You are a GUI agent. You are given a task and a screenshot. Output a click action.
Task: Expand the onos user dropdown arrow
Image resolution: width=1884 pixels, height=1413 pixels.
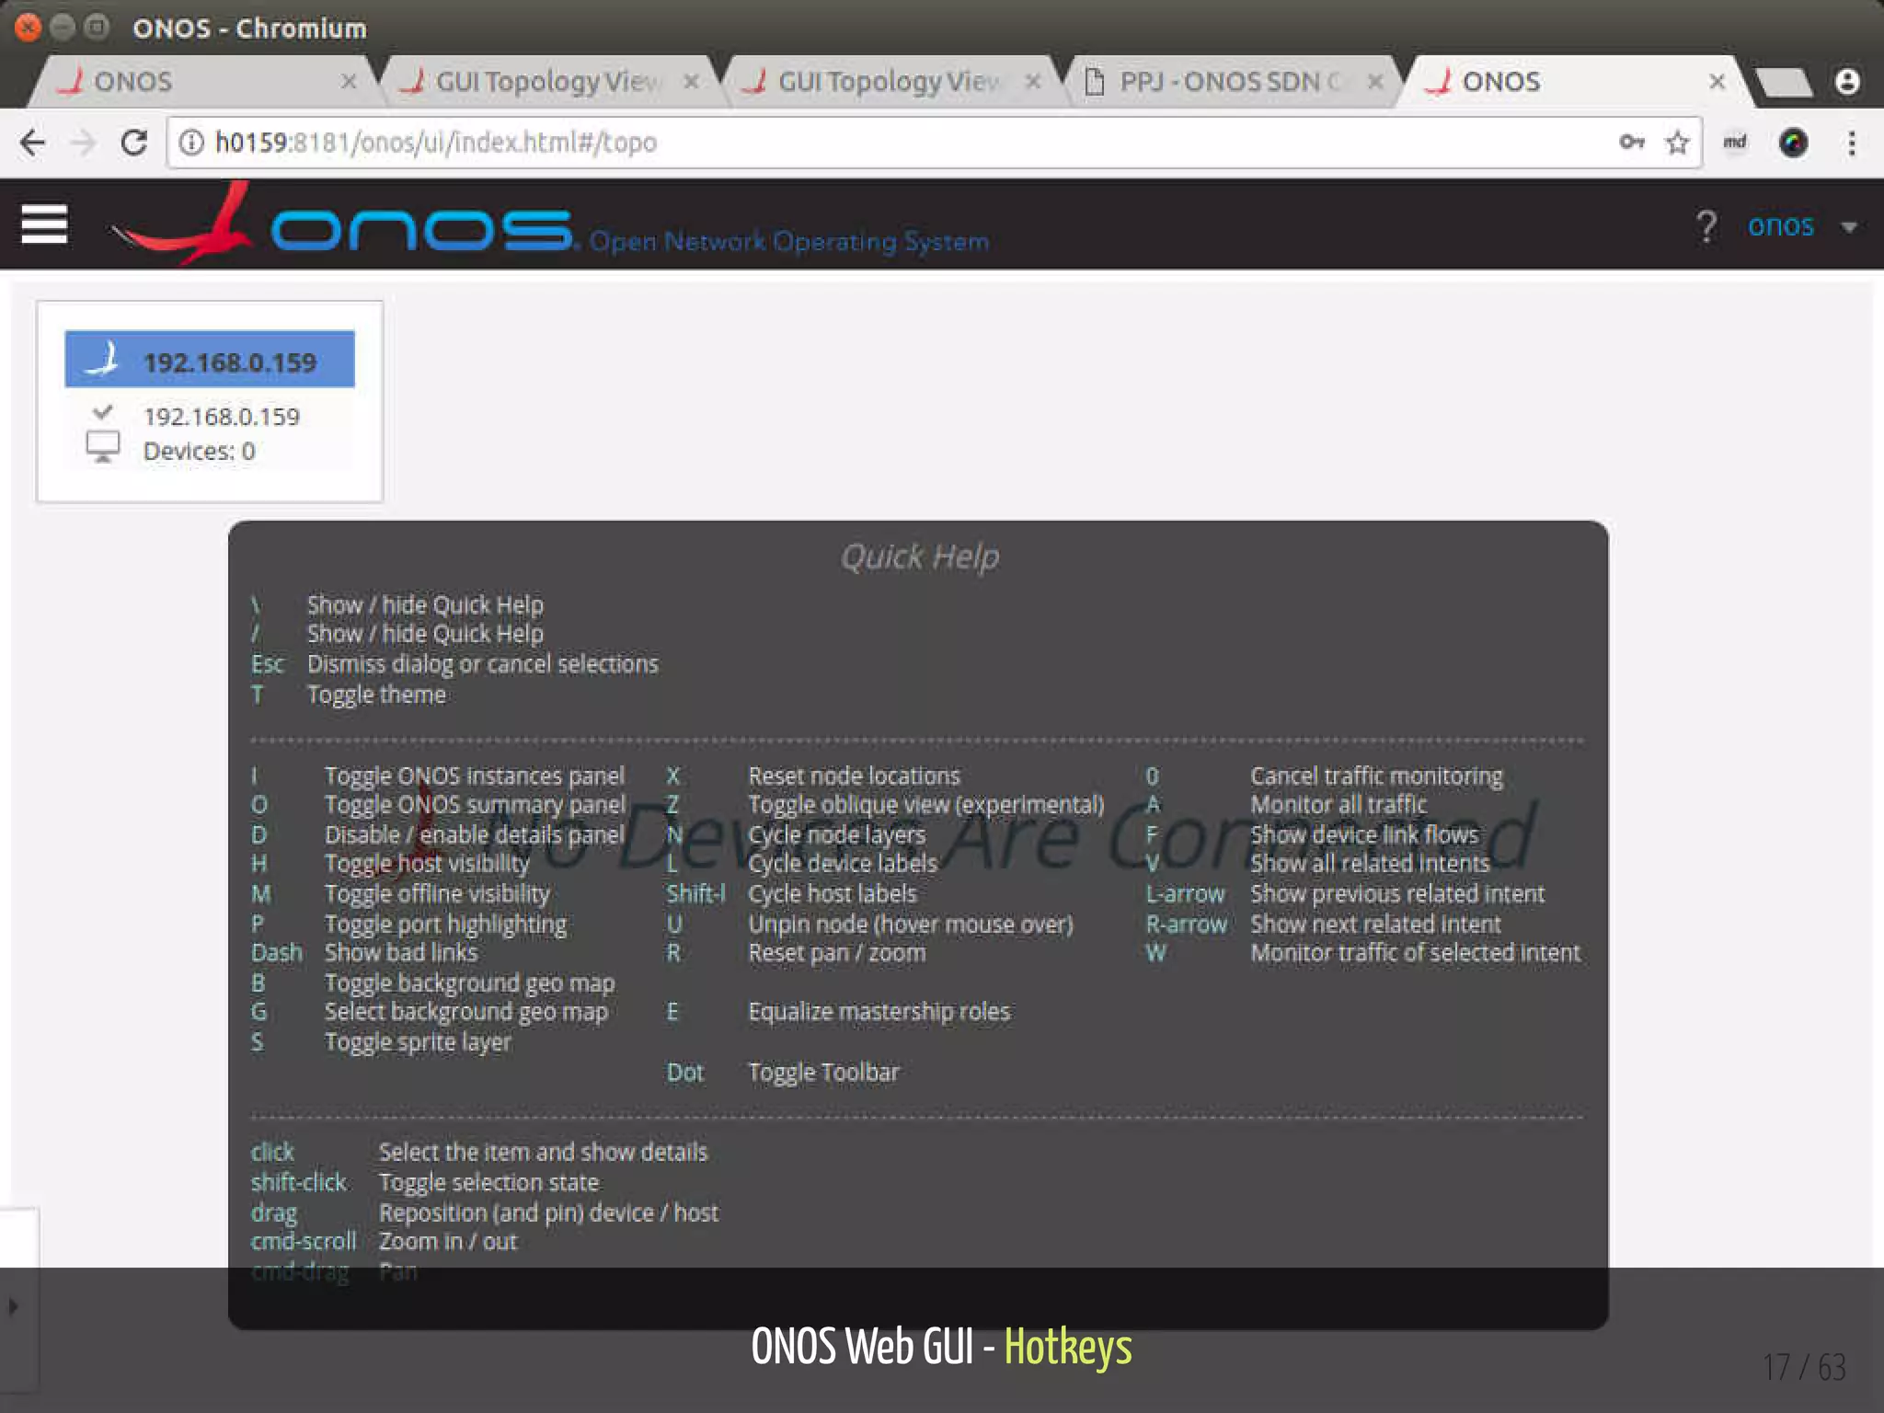(x=1848, y=227)
